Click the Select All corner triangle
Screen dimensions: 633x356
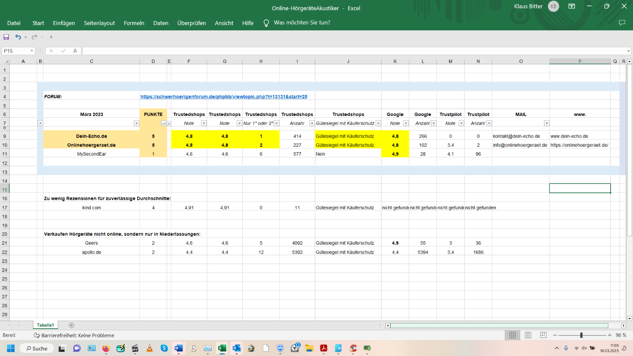6,61
